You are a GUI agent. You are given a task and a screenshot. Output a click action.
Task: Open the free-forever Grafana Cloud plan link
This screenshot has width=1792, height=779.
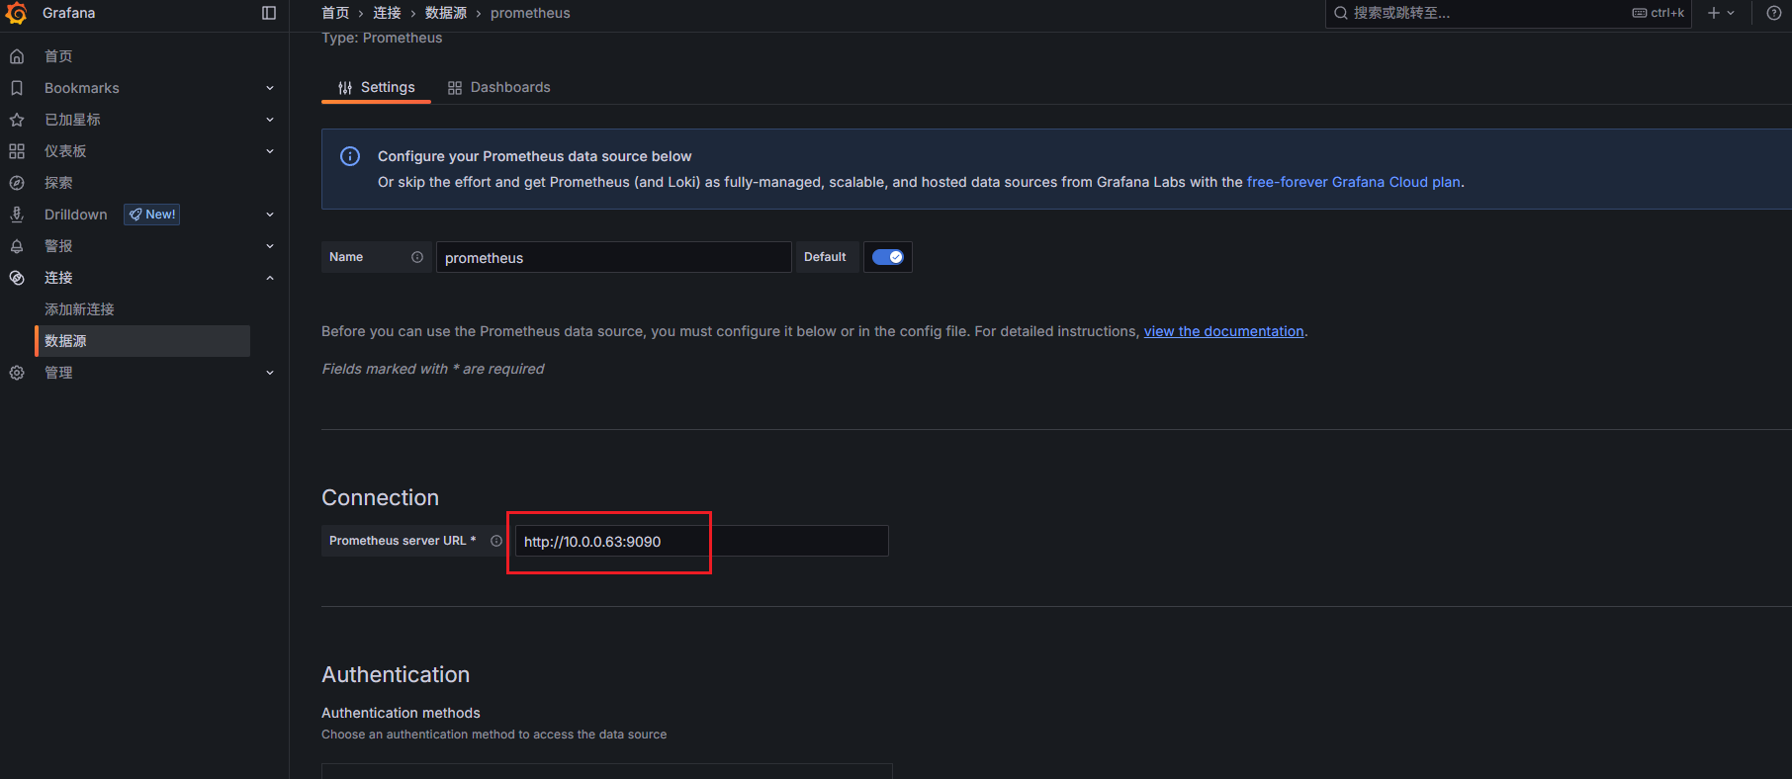click(x=1353, y=182)
